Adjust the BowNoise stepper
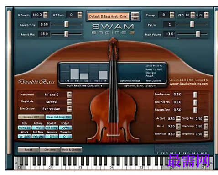 [x=178, y=134]
